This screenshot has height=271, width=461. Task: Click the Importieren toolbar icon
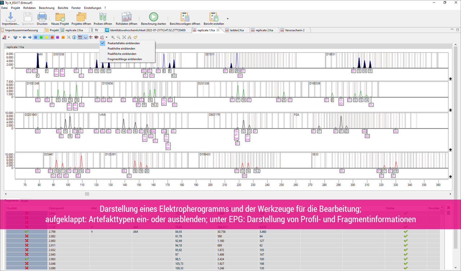[x=10, y=17]
